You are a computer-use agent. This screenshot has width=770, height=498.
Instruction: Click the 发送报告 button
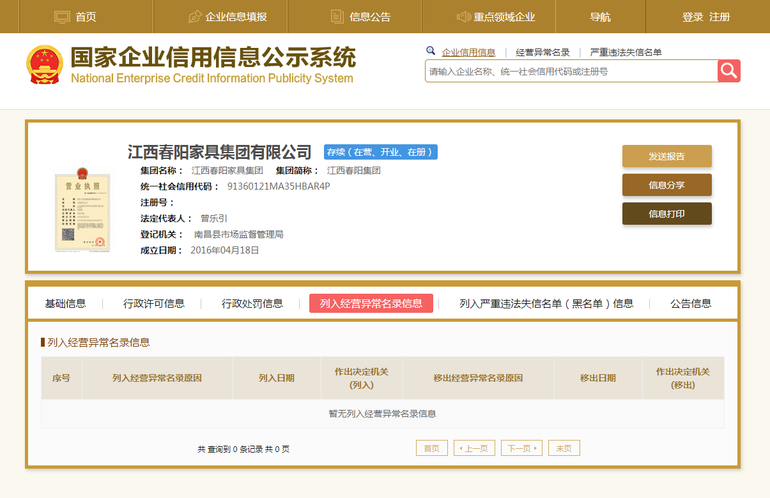666,156
